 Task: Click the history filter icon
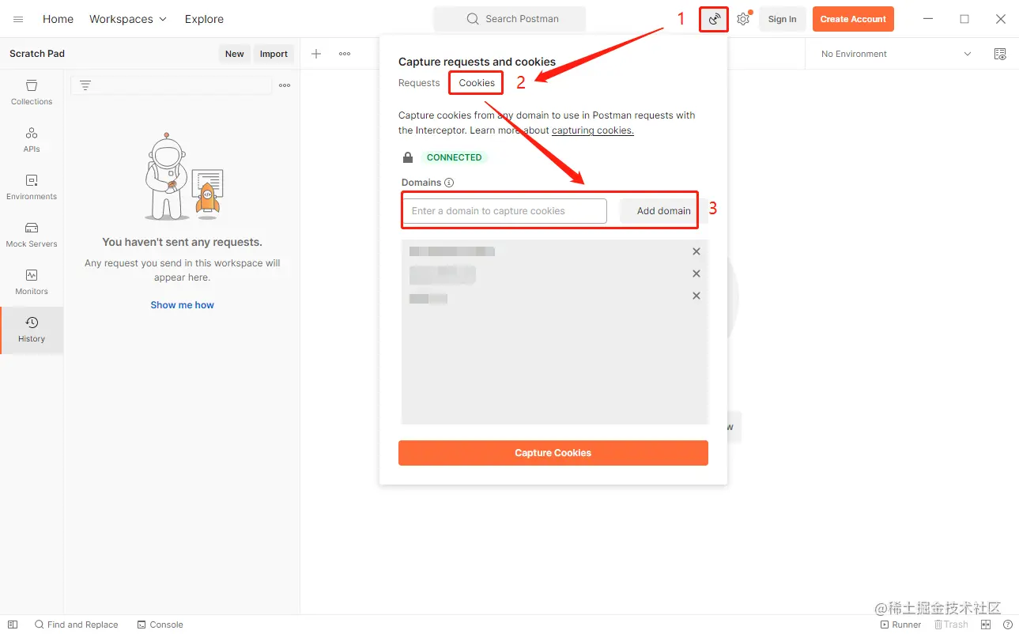(85, 85)
